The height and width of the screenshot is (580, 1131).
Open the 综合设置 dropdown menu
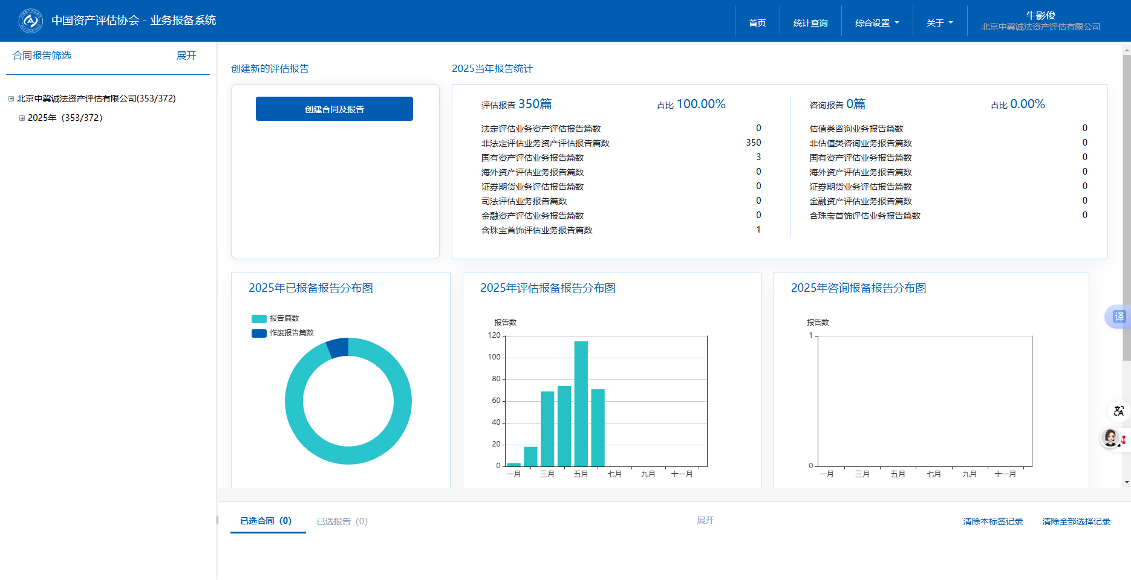[x=876, y=23]
